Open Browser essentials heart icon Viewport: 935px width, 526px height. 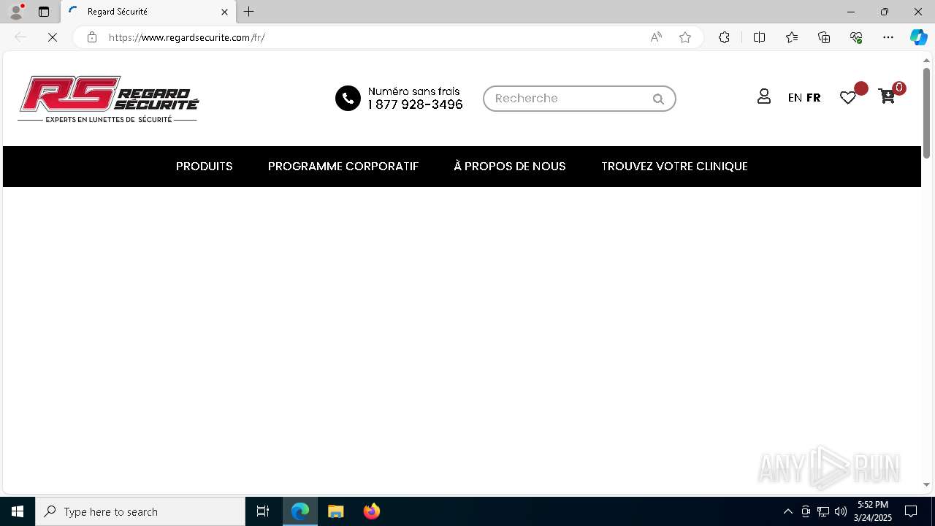point(856,37)
